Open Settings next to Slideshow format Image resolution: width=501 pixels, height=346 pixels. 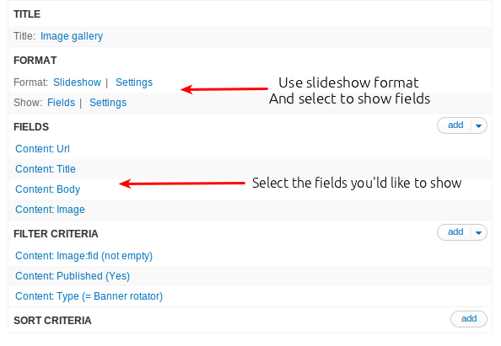(x=134, y=83)
